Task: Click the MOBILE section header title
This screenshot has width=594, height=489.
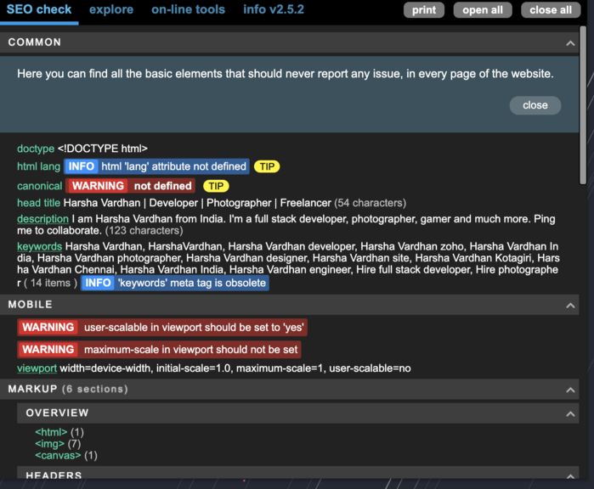Action: [31, 305]
